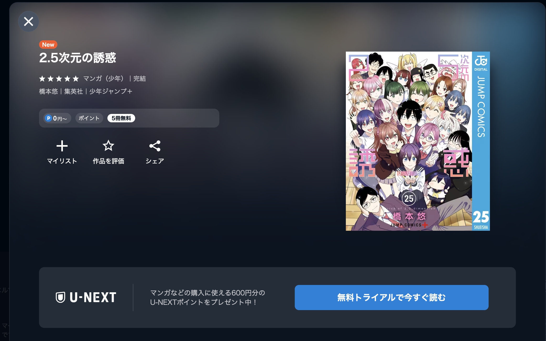This screenshot has height=341, width=546.
Task: Open label link 少年ジャンプ+
Action: [x=111, y=91]
